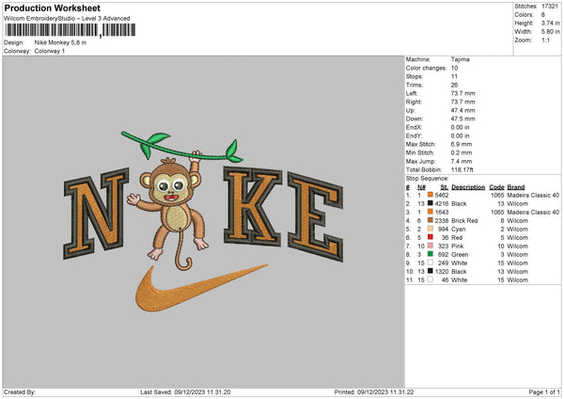
Task: Click the Machine value Tajima
Action: pyautogui.click(x=460, y=59)
